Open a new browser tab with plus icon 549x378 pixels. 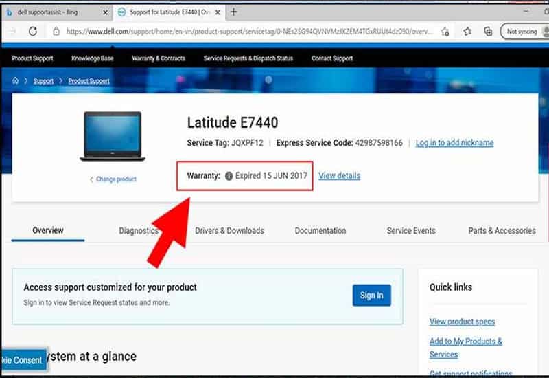233,12
